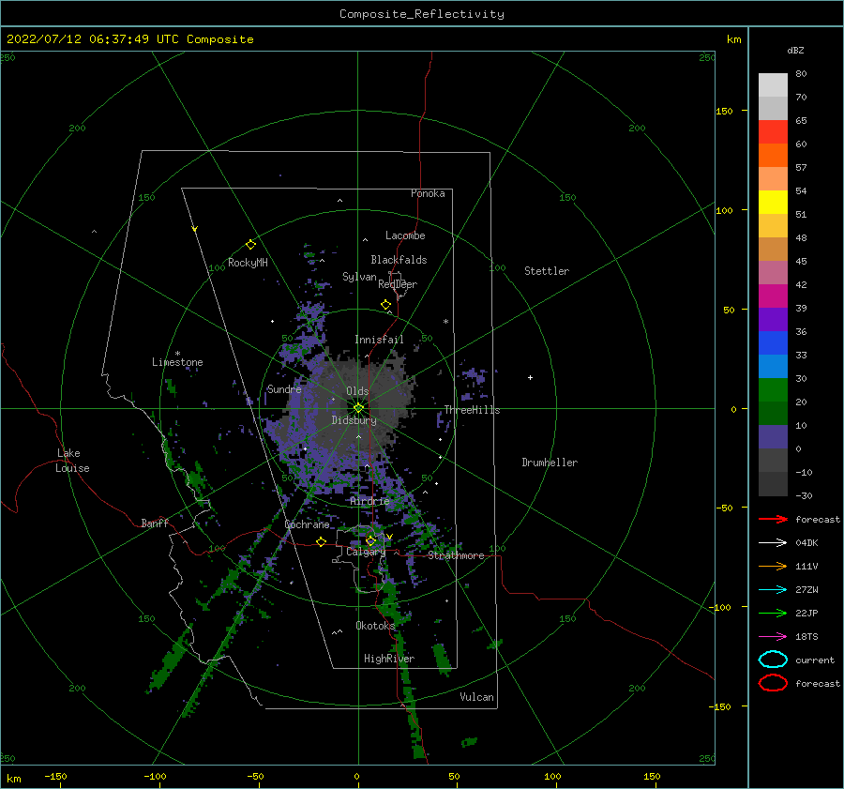Click the Banff label
This screenshot has width=844, height=789.
(155, 523)
